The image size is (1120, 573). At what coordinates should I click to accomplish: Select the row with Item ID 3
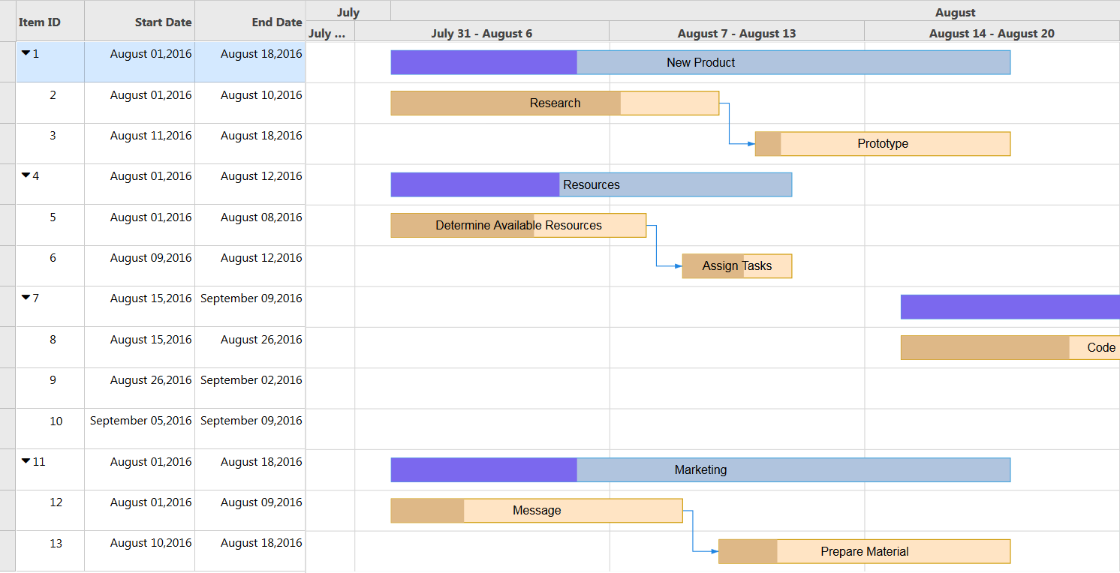(161, 143)
